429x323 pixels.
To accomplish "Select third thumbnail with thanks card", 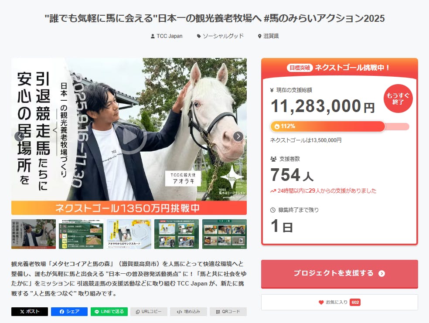I will point(129,234).
